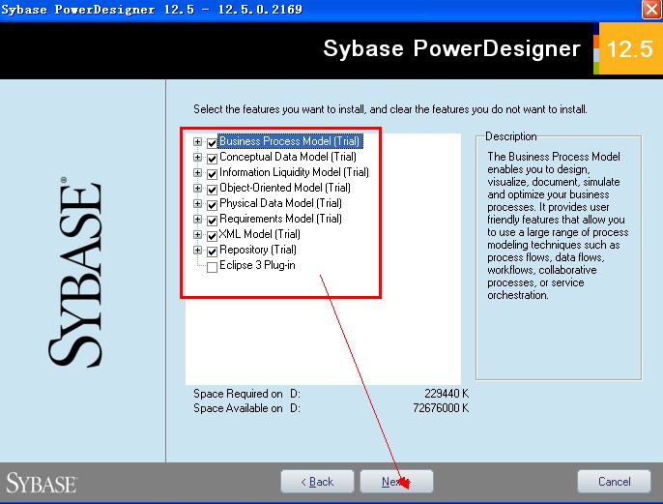Click the Space Required value 229440 K
663x504 pixels.
click(x=447, y=394)
